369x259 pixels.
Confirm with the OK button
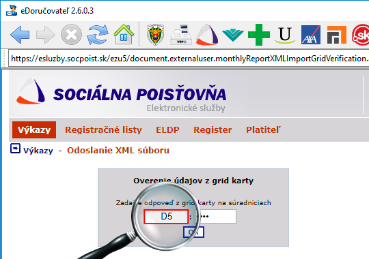pos(193,232)
